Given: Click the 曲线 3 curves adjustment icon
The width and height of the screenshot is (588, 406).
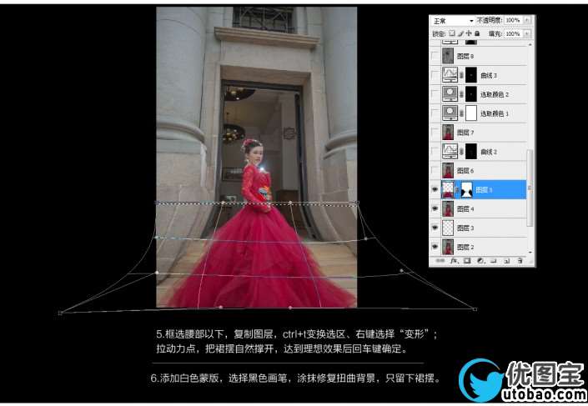Looking at the screenshot, I should click(x=450, y=75).
